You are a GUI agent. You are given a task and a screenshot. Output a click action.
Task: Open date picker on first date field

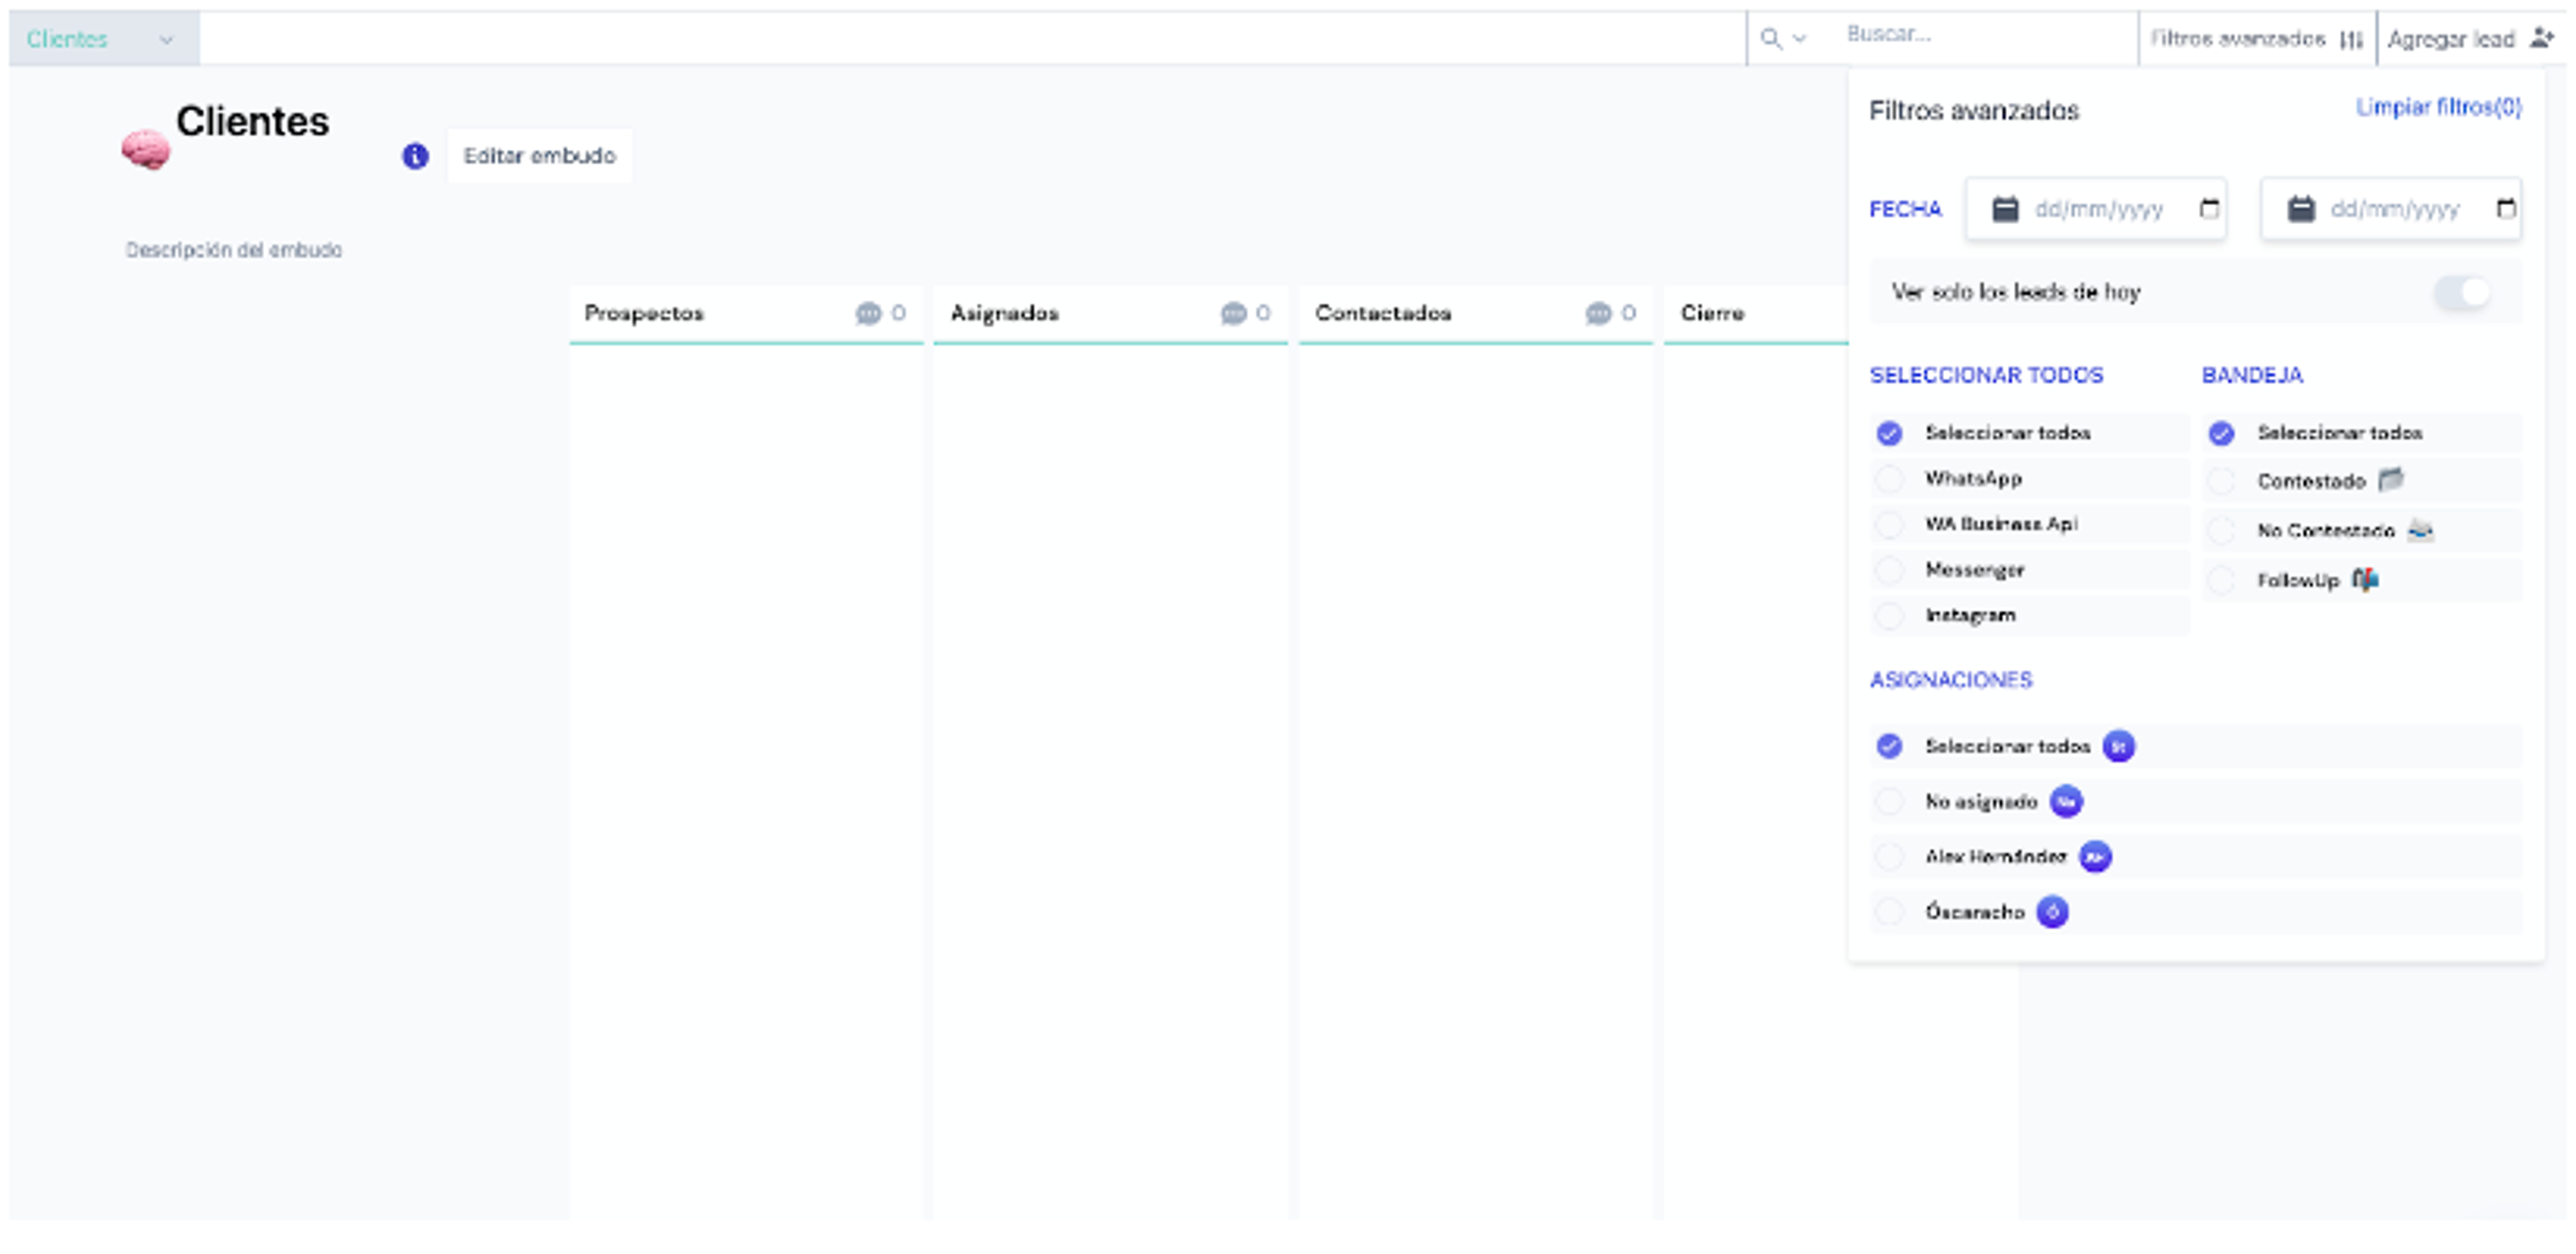click(x=2209, y=208)
